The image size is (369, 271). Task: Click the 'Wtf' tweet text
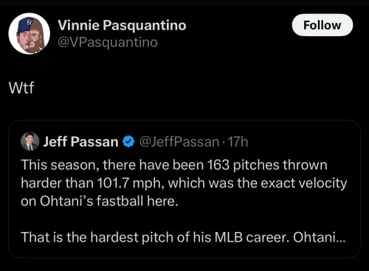pyautogui.click(x=21, y=88)
